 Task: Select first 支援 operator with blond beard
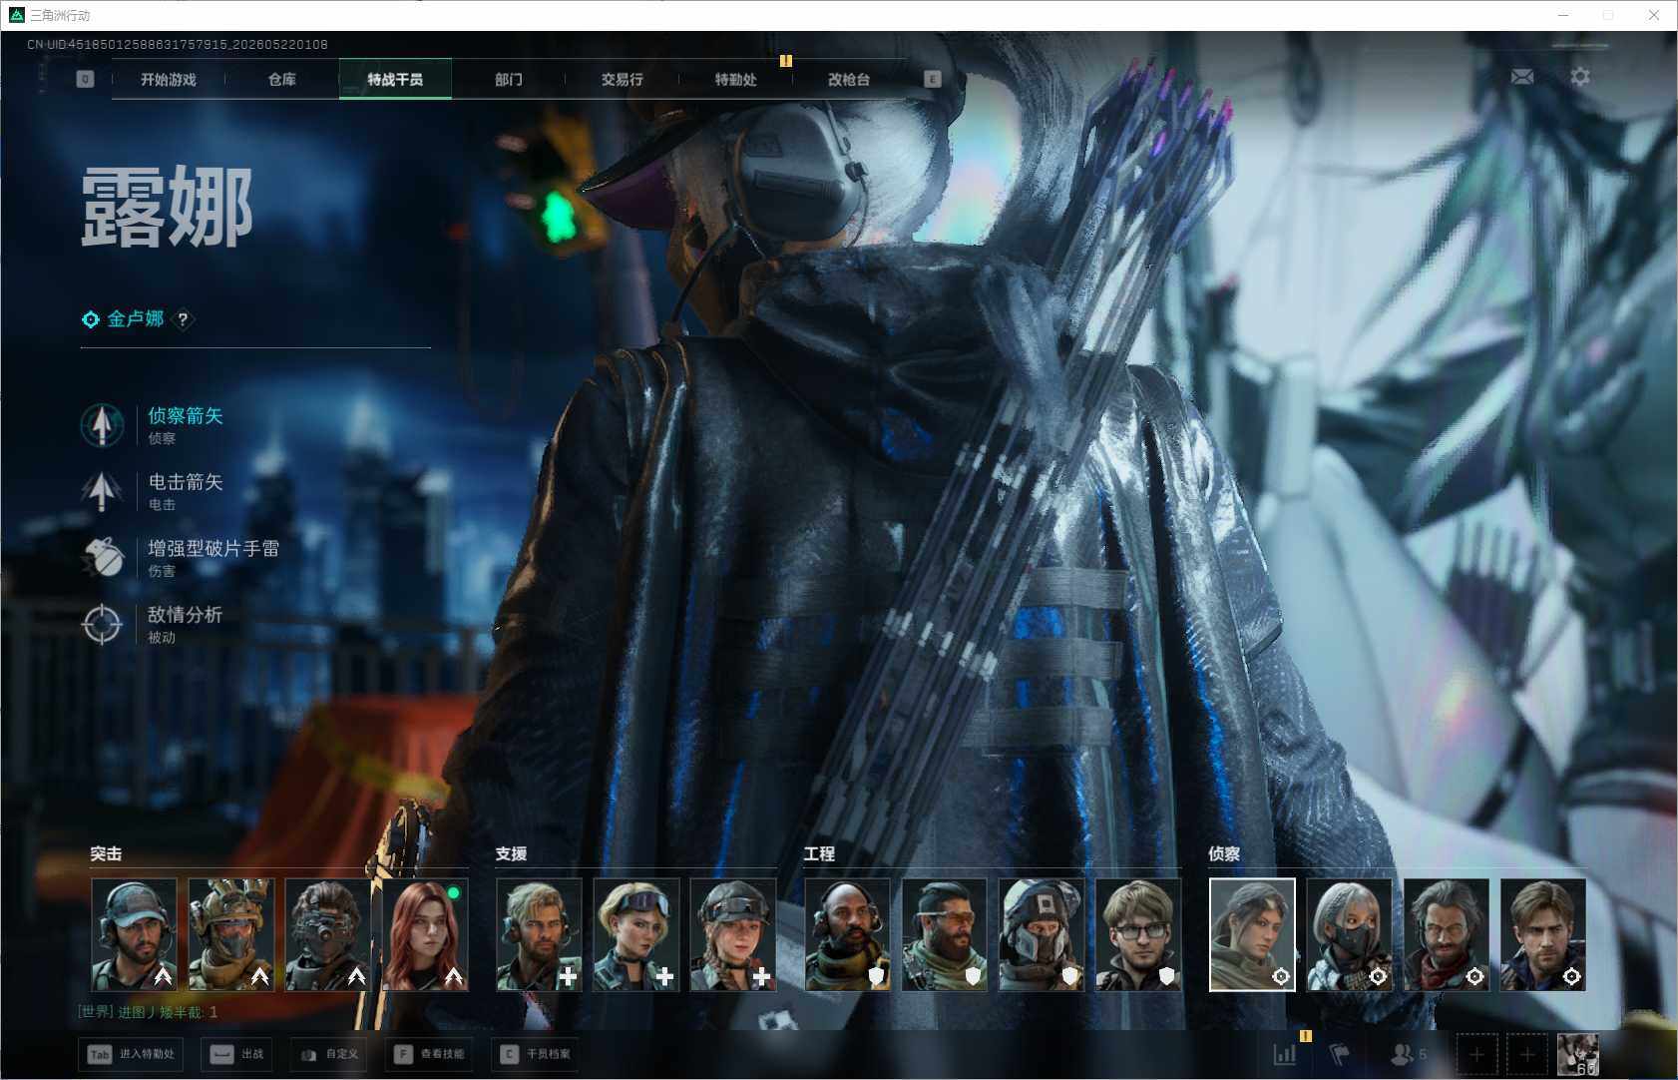click(x=539, y=934)
